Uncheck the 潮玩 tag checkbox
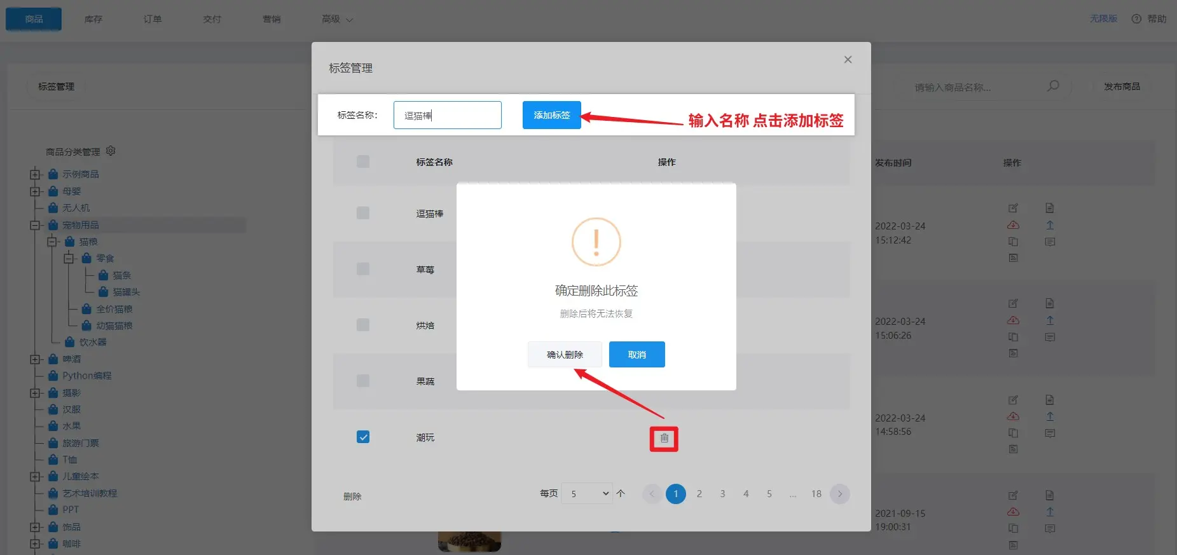The width and height of the screenshot is (1177, 555). [363, 437]
